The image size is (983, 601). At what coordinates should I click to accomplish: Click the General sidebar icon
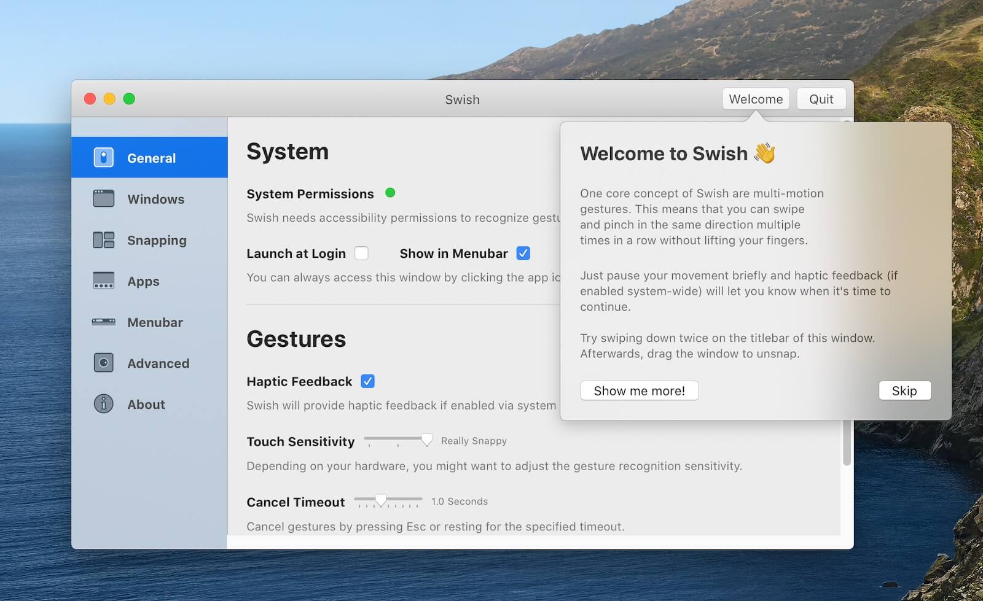click(103, 158)
